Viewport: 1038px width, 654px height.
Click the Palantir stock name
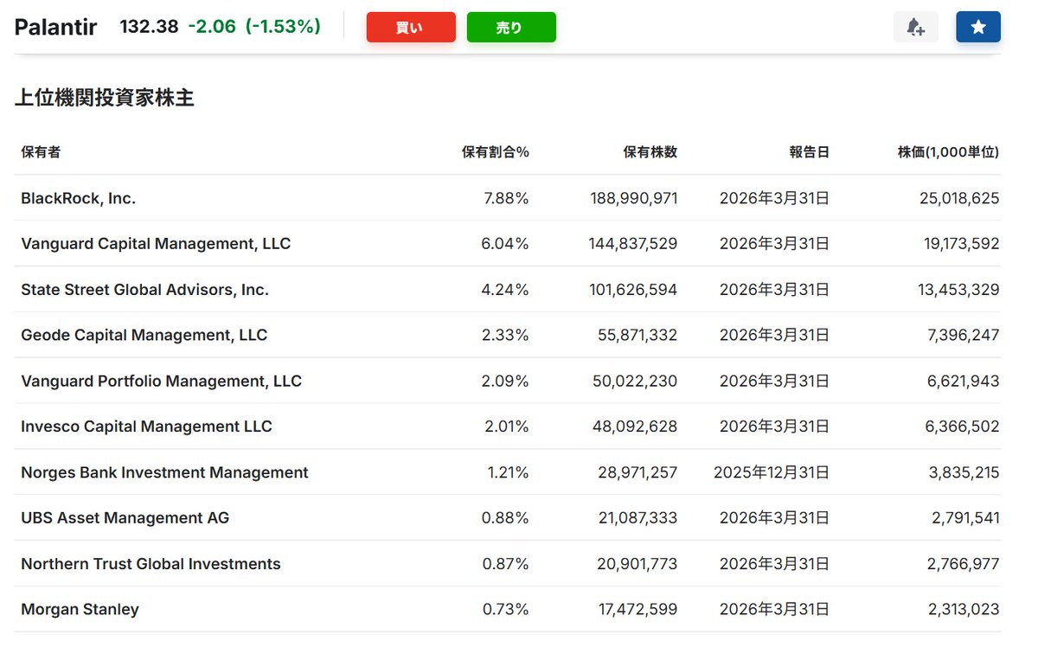click(55, 27)
